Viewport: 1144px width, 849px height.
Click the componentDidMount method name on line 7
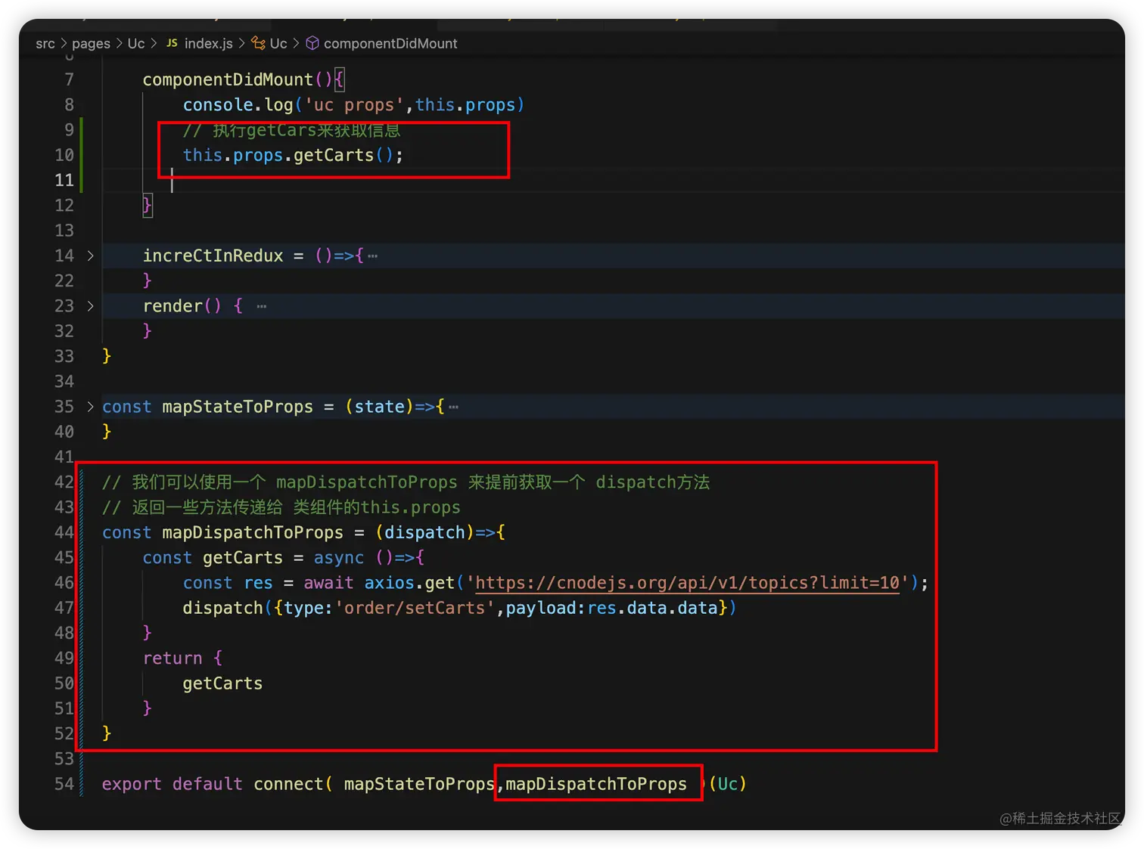[x=228, y=79]
